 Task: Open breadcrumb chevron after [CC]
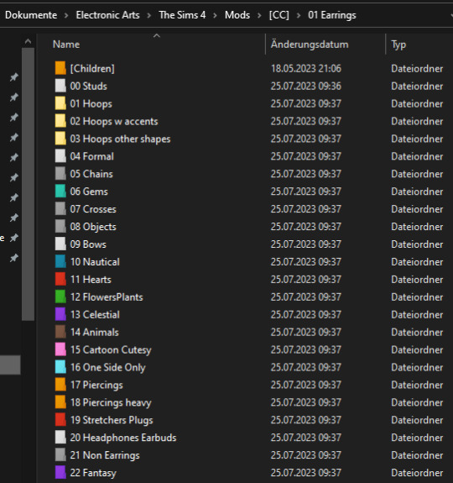click(x=299, y=15)
